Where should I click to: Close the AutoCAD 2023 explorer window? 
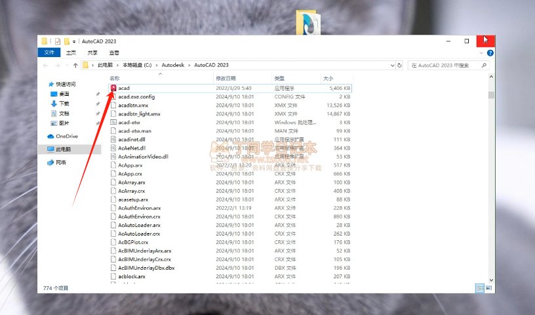pos(486,41)
